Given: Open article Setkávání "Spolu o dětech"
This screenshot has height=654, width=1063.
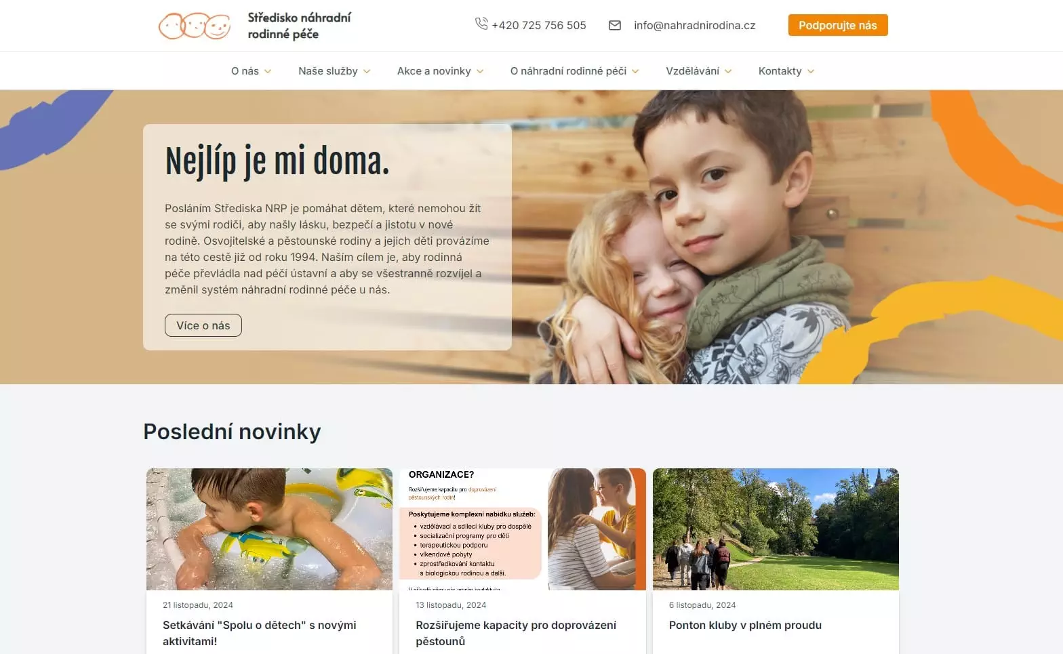Looking at the screenshot, I should 260,633.
